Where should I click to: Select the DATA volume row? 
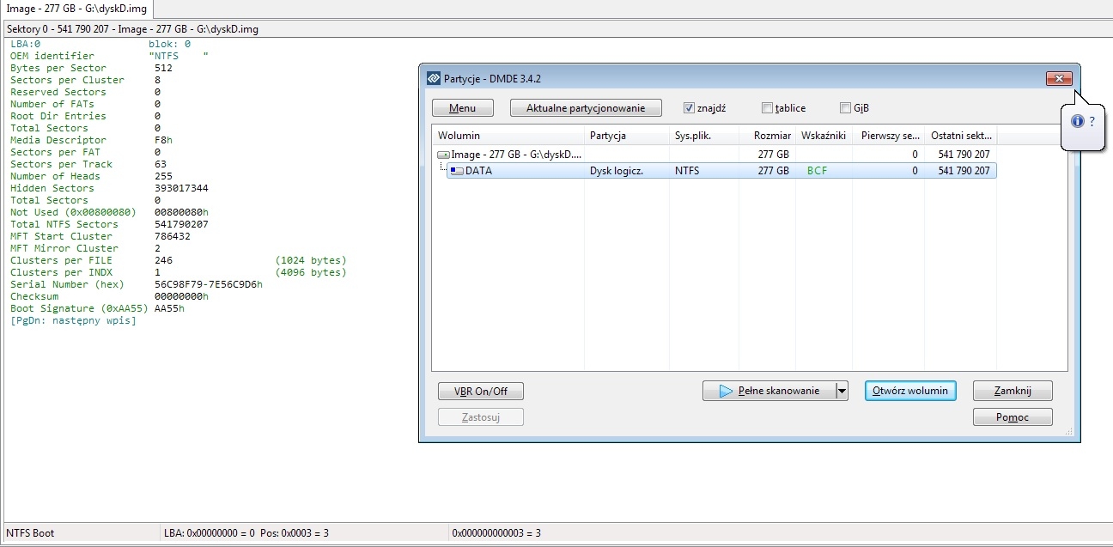pyautogui.click(x=722, y=171)
